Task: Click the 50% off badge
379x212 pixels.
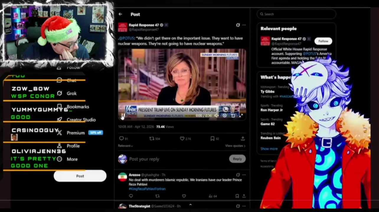Action: click(x=95, y=133)
